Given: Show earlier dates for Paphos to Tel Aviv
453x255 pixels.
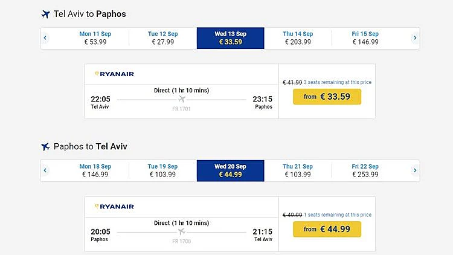Looking at the screenshot, I should (x=45, y=170).
